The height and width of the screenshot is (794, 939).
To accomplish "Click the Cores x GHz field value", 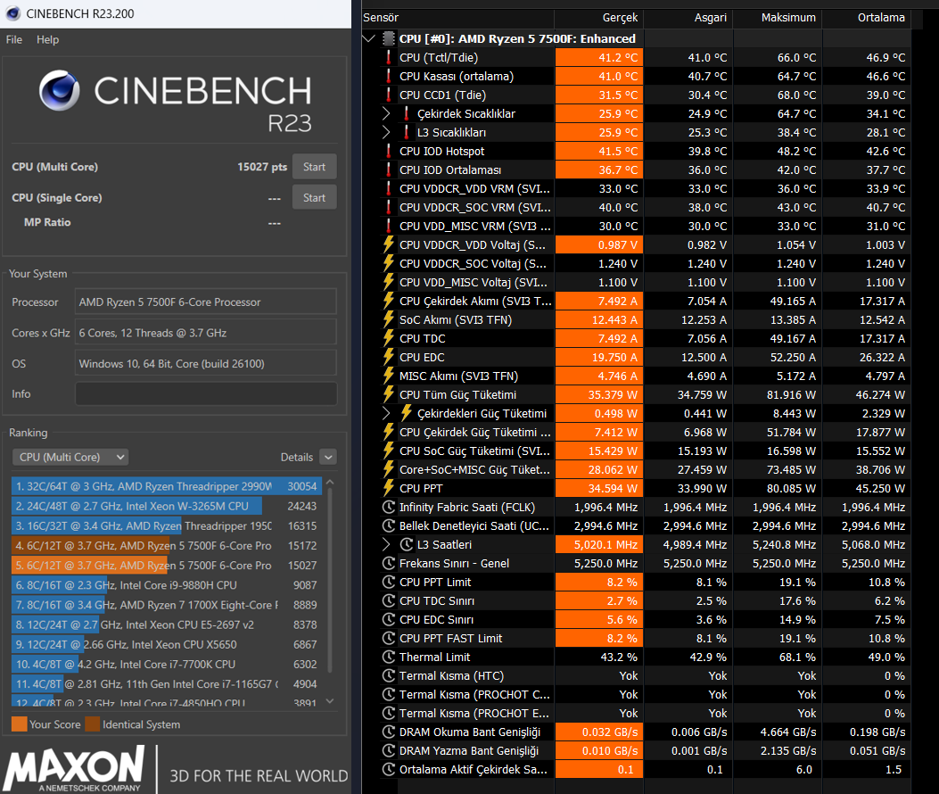I will tap(205, 333).
